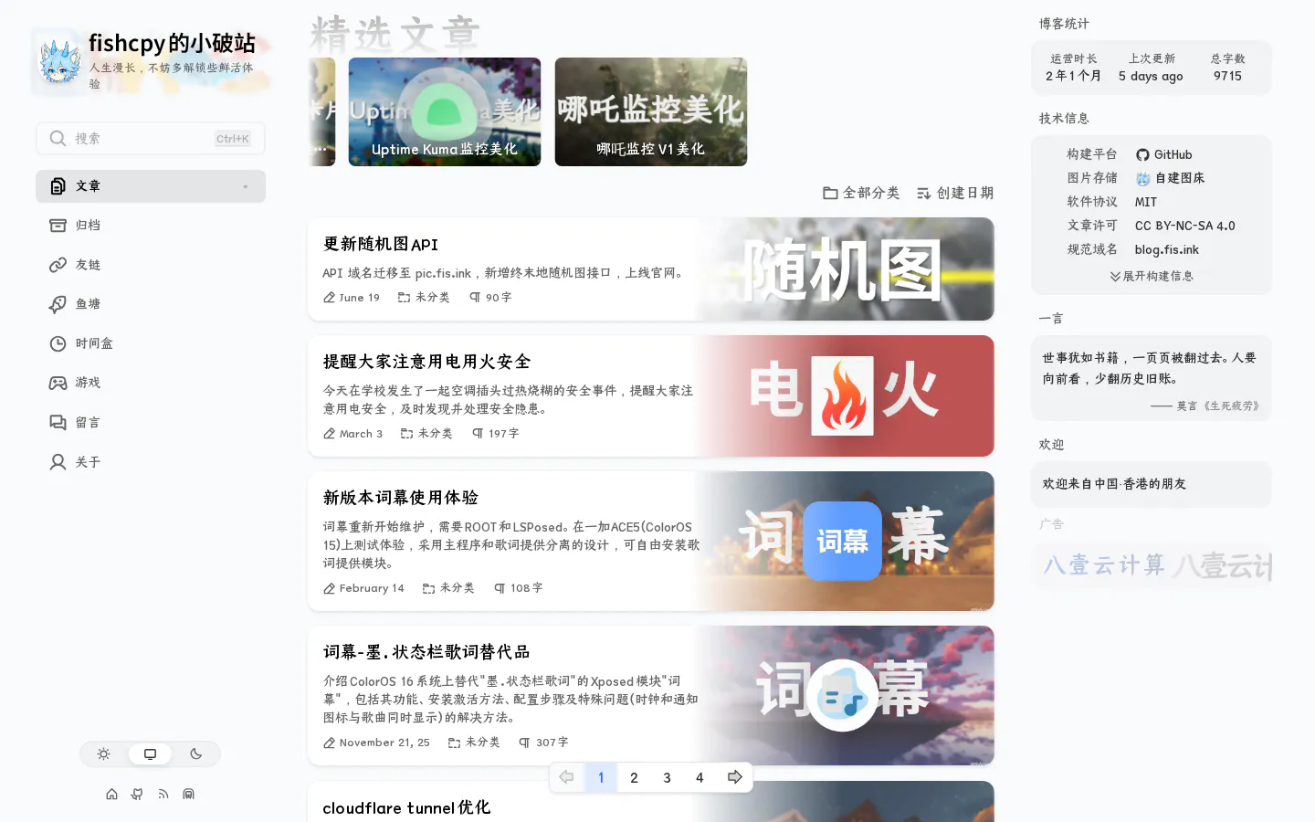1315x822 pixels.
Task: Go to page 3 of pagination
Action: [667, 777]
